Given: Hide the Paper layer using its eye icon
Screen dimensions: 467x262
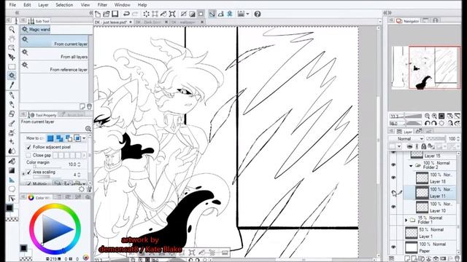Looking at the screenshot, I should (393, 247).
